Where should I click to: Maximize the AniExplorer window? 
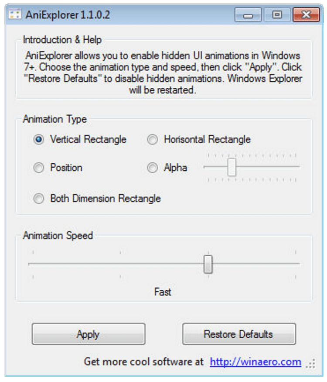tap(277, 15)
